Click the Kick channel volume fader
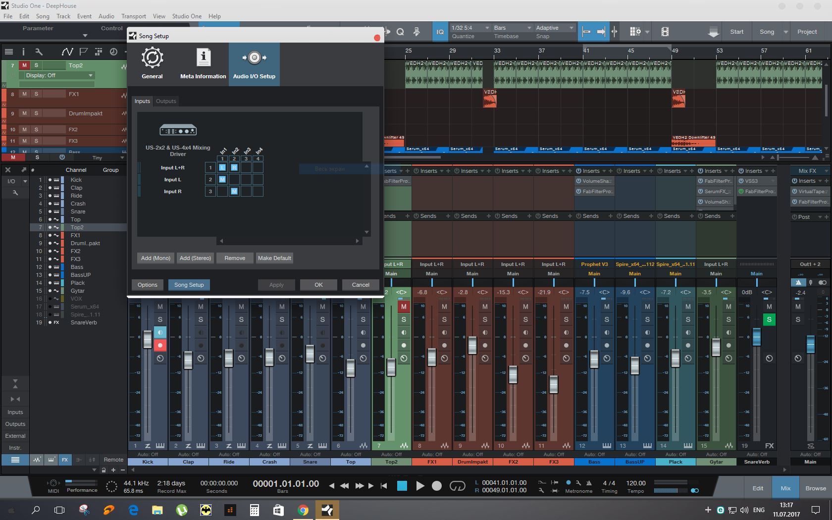The width and height of the screenshot is (832, 520). pos(147,340)
